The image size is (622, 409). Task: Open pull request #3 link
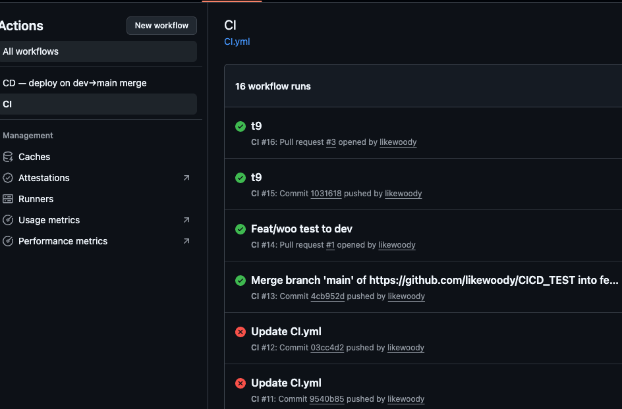click(x=331, y=142)
